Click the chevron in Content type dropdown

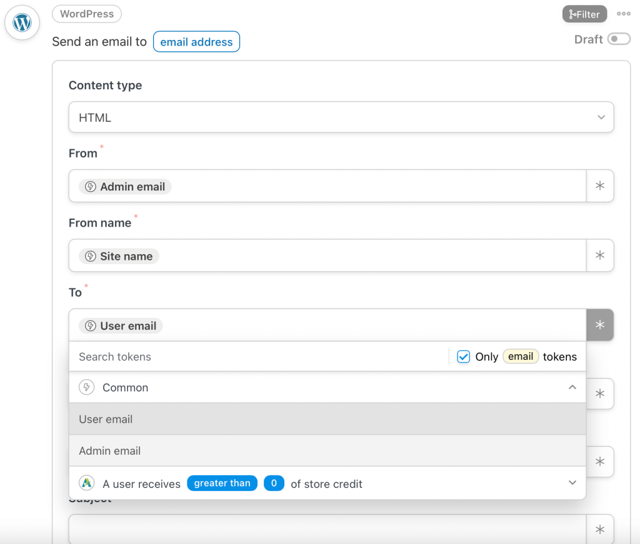coord(601,117)
